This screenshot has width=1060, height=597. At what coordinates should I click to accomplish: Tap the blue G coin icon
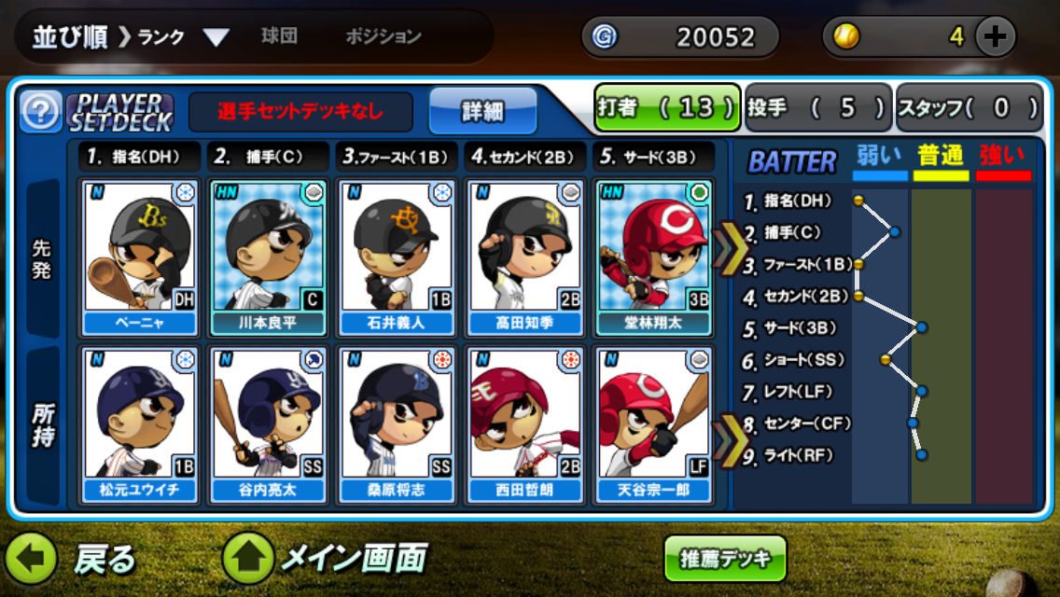tap(604, 35)
